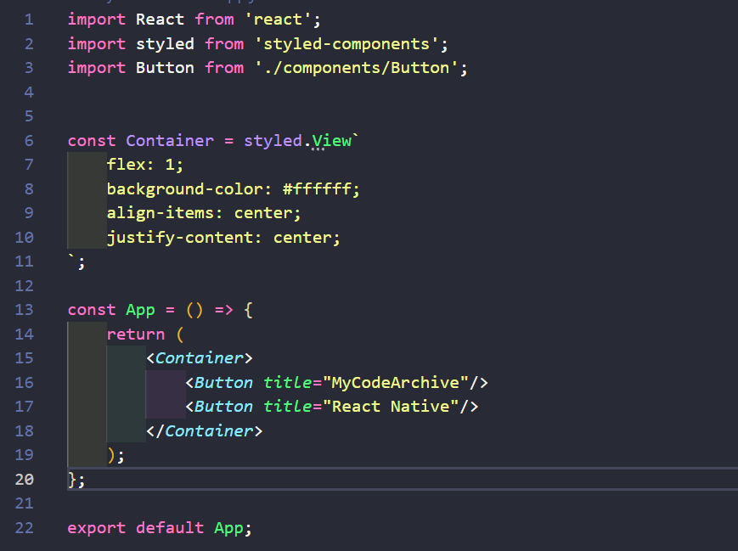Image resolution: width=738 pixels, height=551 pixels.
Task: Click 'justify-content: center;' line
Action: point(223,238)
